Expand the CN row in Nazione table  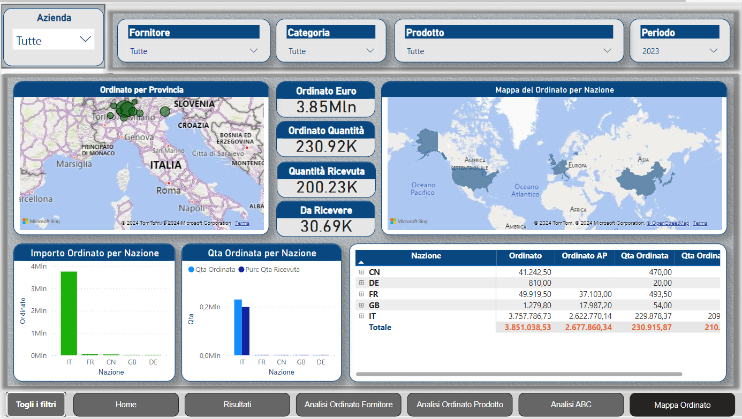[x=361, y=272]
